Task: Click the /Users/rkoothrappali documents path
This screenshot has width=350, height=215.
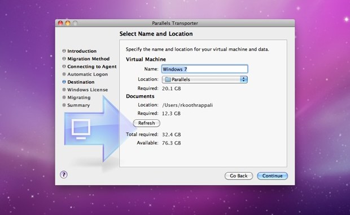Action: 187,105
